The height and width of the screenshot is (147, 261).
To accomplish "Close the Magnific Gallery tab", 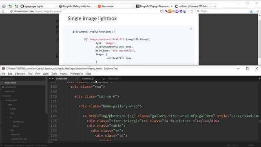I will coord(94,7).
